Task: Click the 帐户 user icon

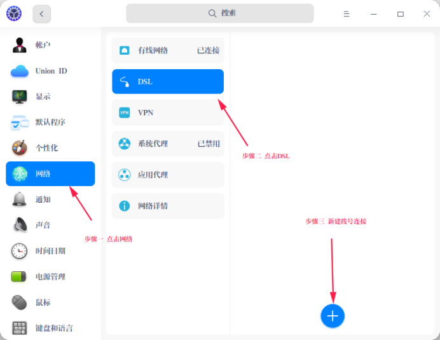Action: coord(19,45)
